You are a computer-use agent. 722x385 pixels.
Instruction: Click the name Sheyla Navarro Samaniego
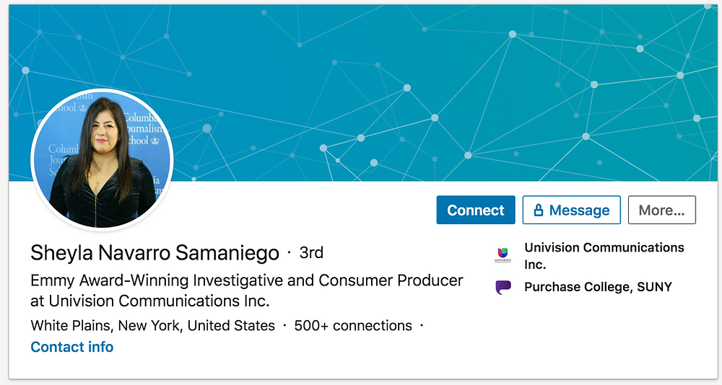click(x=155, y=252)
